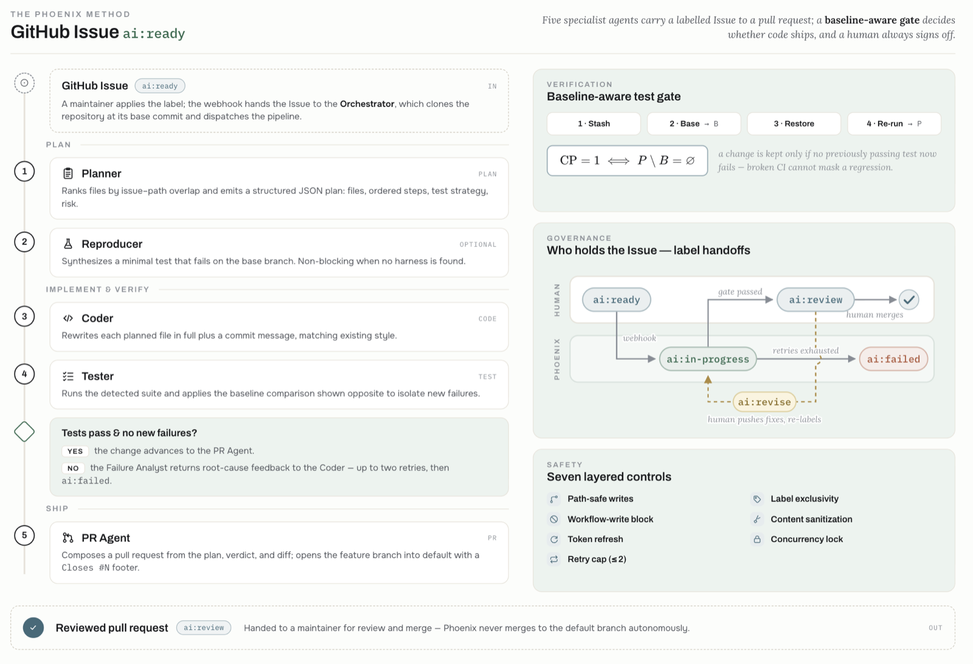Click the 'Retry cap (≤2)' text
The height and width of the screenshot is (664, 973).
click(x=597, y=559)
